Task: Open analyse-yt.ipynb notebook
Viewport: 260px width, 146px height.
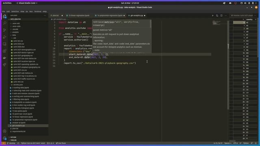Action: pyautogui.click(x=19, y=122)
